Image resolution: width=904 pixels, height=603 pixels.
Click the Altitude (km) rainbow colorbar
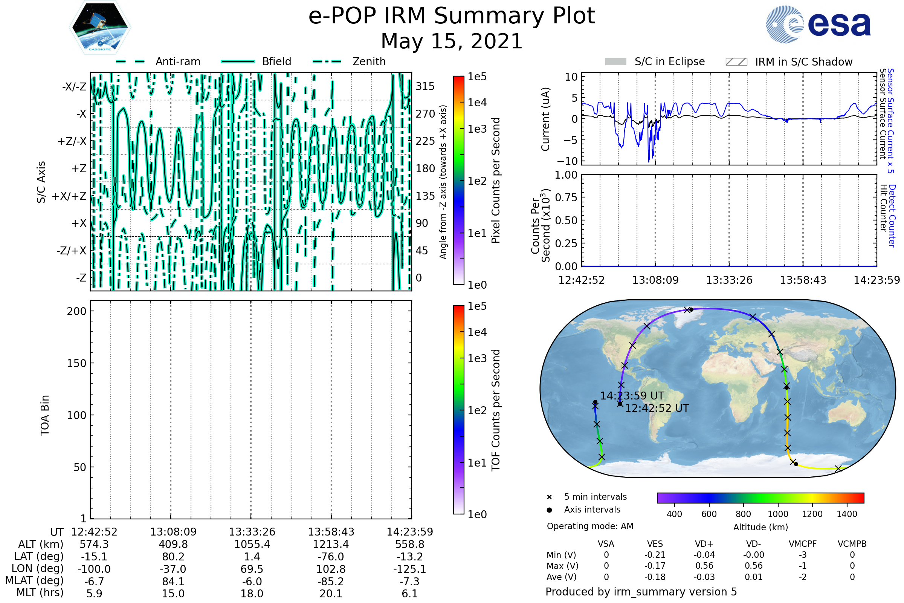click(760, 497)
